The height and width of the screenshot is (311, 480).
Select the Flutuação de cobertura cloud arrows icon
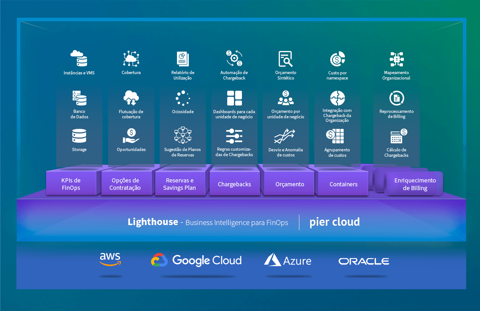point(131,98)
